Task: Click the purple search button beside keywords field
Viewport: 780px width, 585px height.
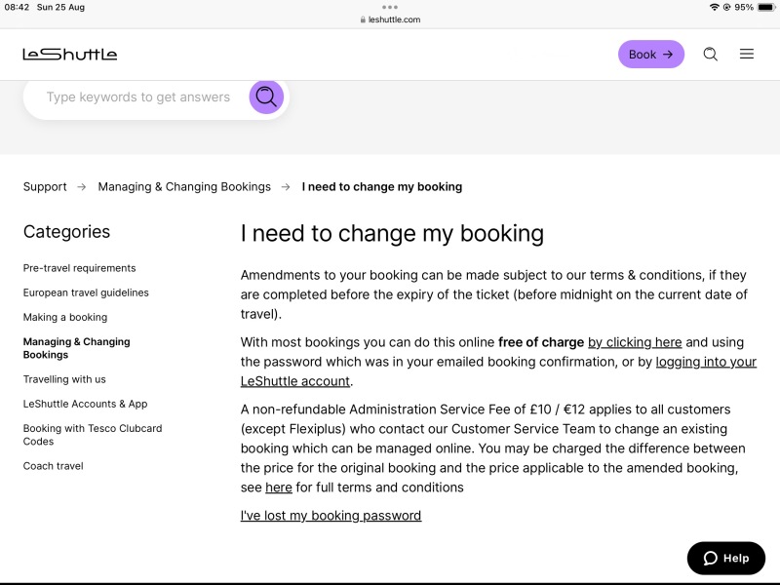Action: (x=266, y=97)
